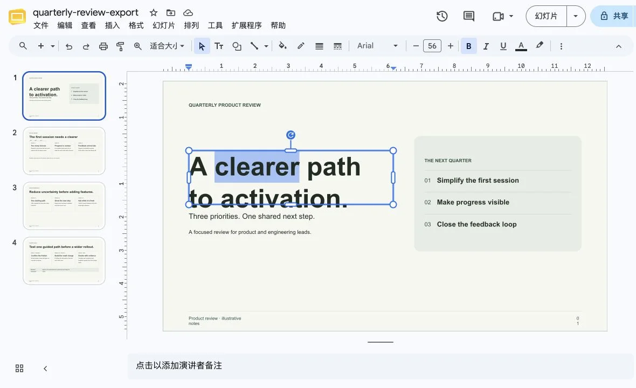Screen dimensions: 636x388
Task: Select slide 1 thumbnail
Action: pyautogui.click(x=64, y=96)
